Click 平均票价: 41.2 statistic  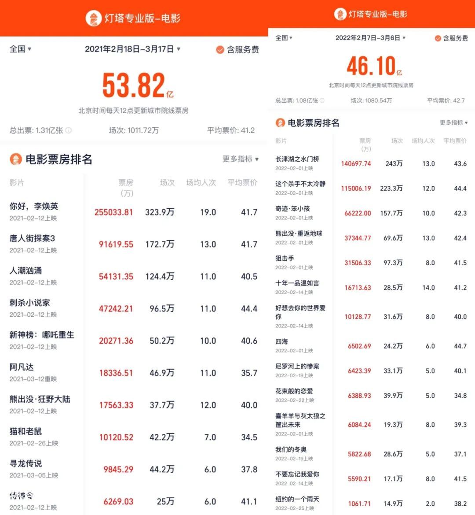tap(231, 130)
